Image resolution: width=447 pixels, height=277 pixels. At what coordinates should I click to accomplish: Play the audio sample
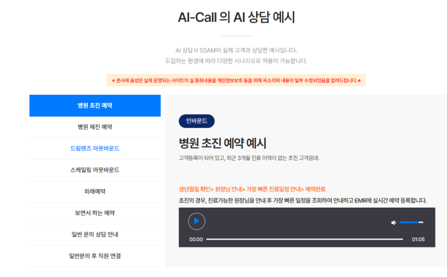pyautogui.click(x=197, y=221)
